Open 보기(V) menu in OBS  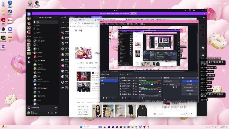[x=112, y=24]
